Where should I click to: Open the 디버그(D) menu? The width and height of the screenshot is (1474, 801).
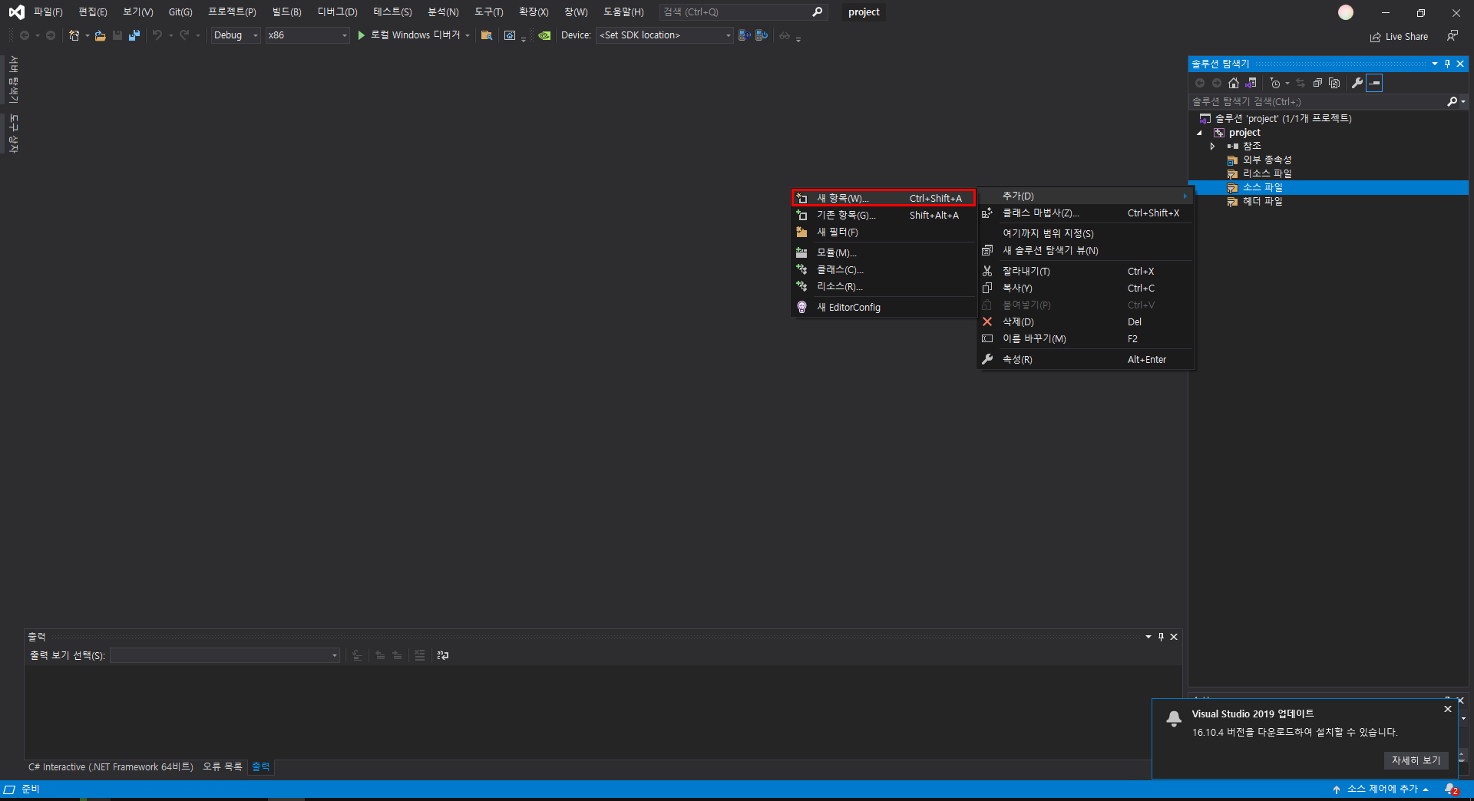[x=337, y=12]
